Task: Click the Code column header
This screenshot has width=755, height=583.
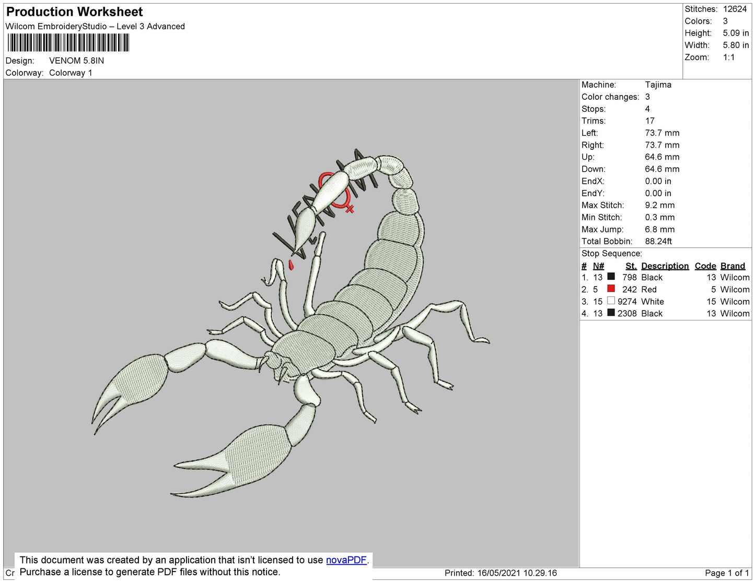Action: (x=705, y=266)
